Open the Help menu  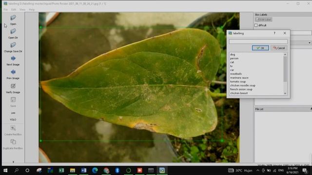[32, 10]
